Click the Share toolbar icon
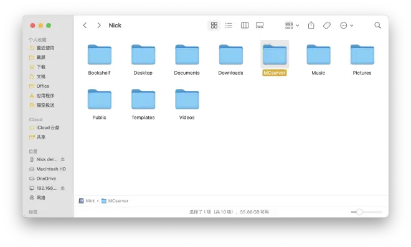The image size is (411, 247). click(311, 25)
